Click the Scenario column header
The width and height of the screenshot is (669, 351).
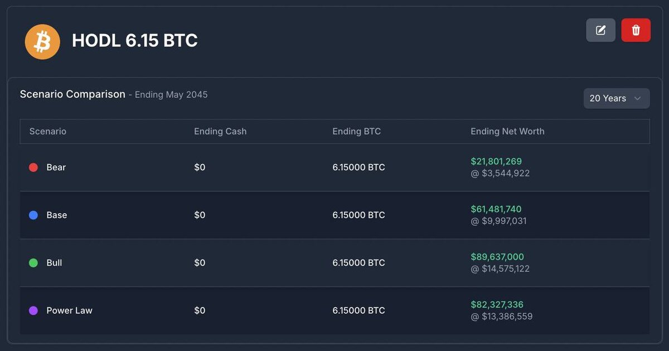[48, 132]
